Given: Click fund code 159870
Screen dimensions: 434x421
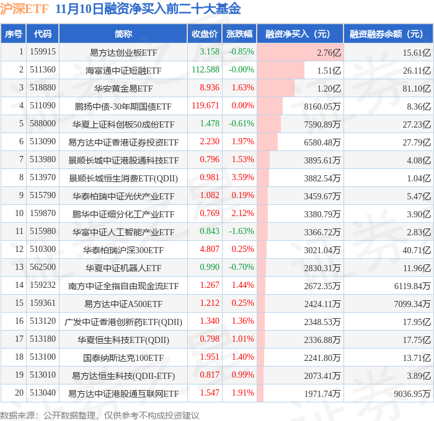Looking at the screenshot, I should pyautogui.click(x=43, y=213).
